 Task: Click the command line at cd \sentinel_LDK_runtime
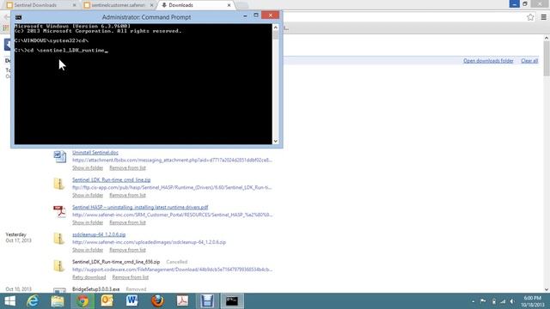pyautogui.click(x=61, y=51)
